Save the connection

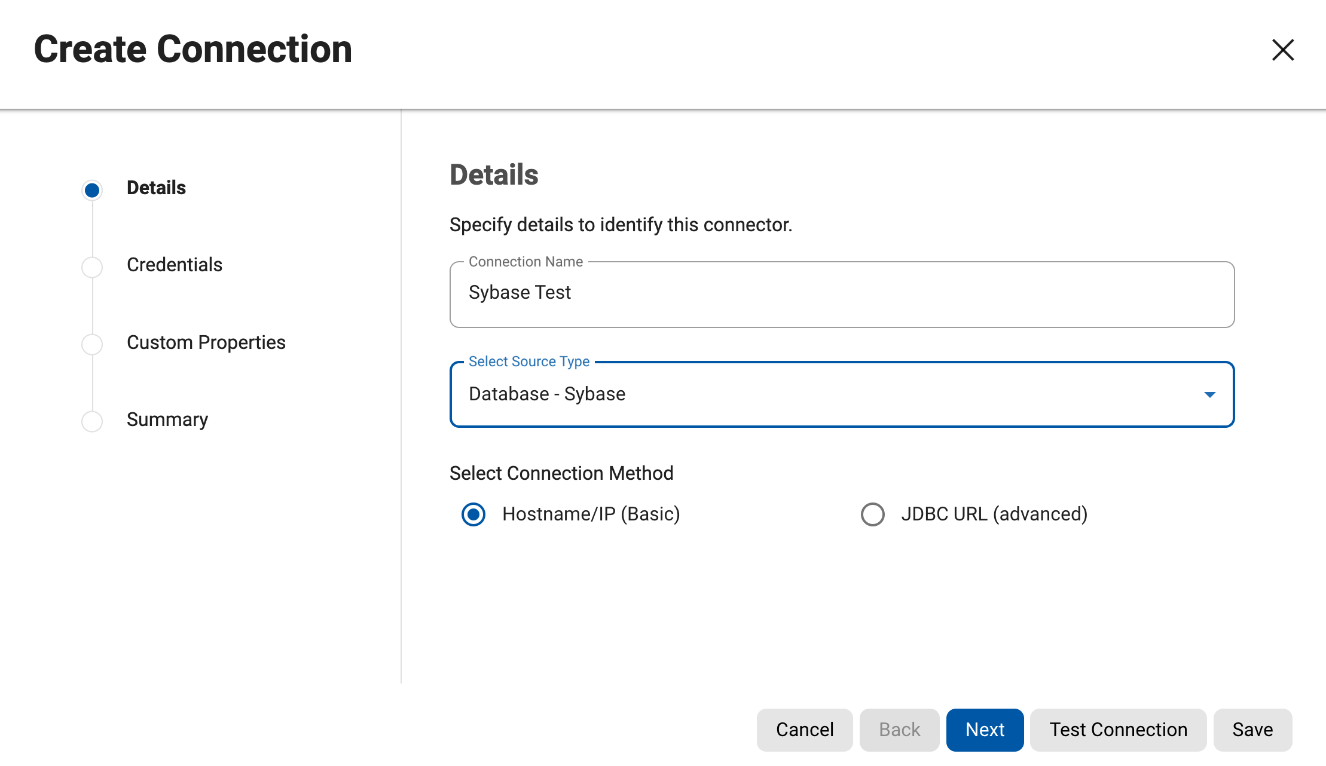pyautogui.click(x=1252, y=730)
